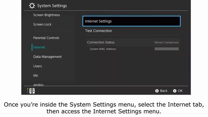Switch to the Users section

pos(37,66)
